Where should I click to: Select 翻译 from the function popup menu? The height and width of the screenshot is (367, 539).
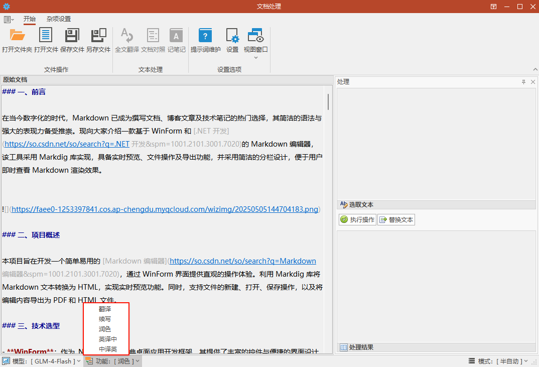pos(105,309)
